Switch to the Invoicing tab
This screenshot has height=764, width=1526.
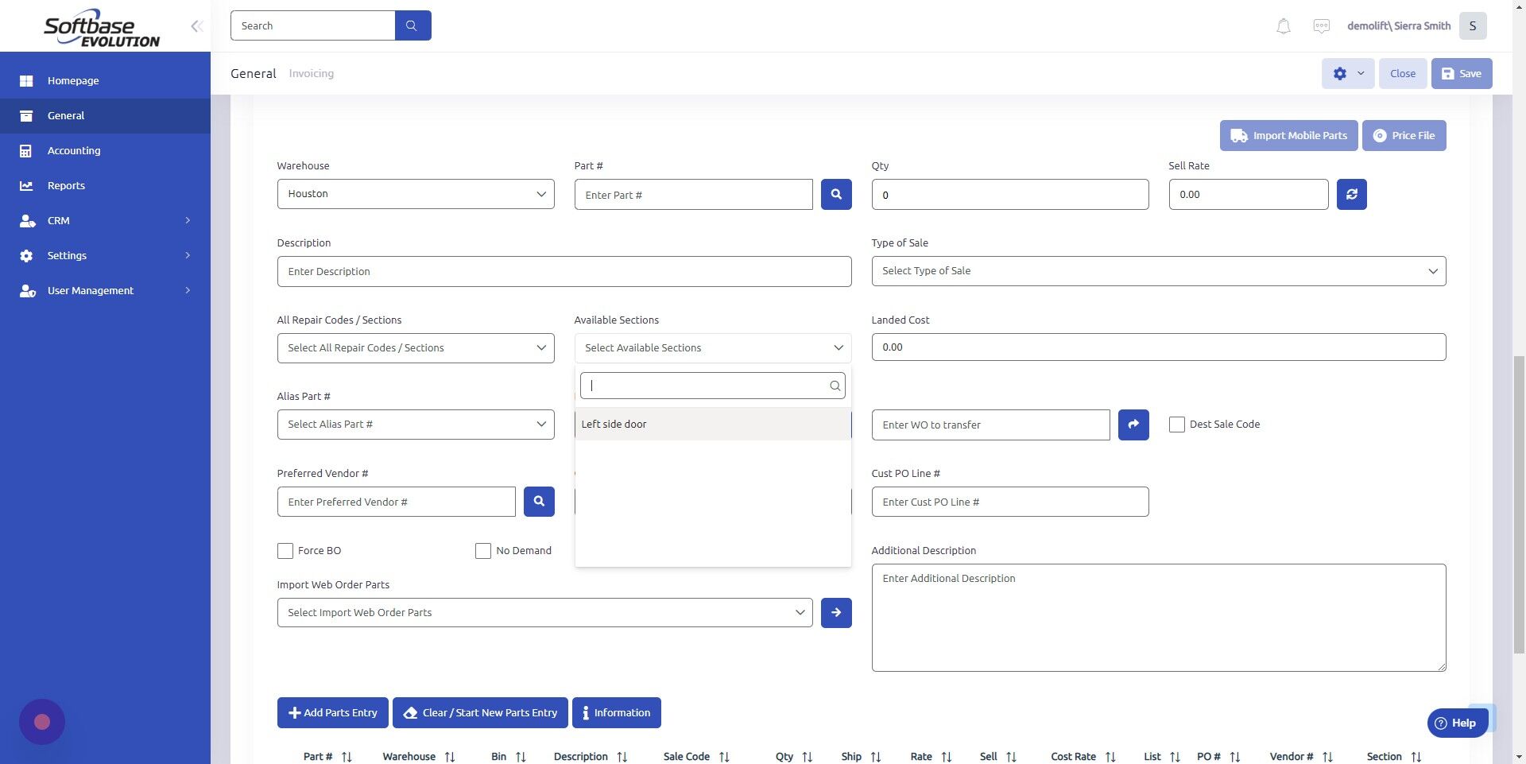click(x=311, y=73)
